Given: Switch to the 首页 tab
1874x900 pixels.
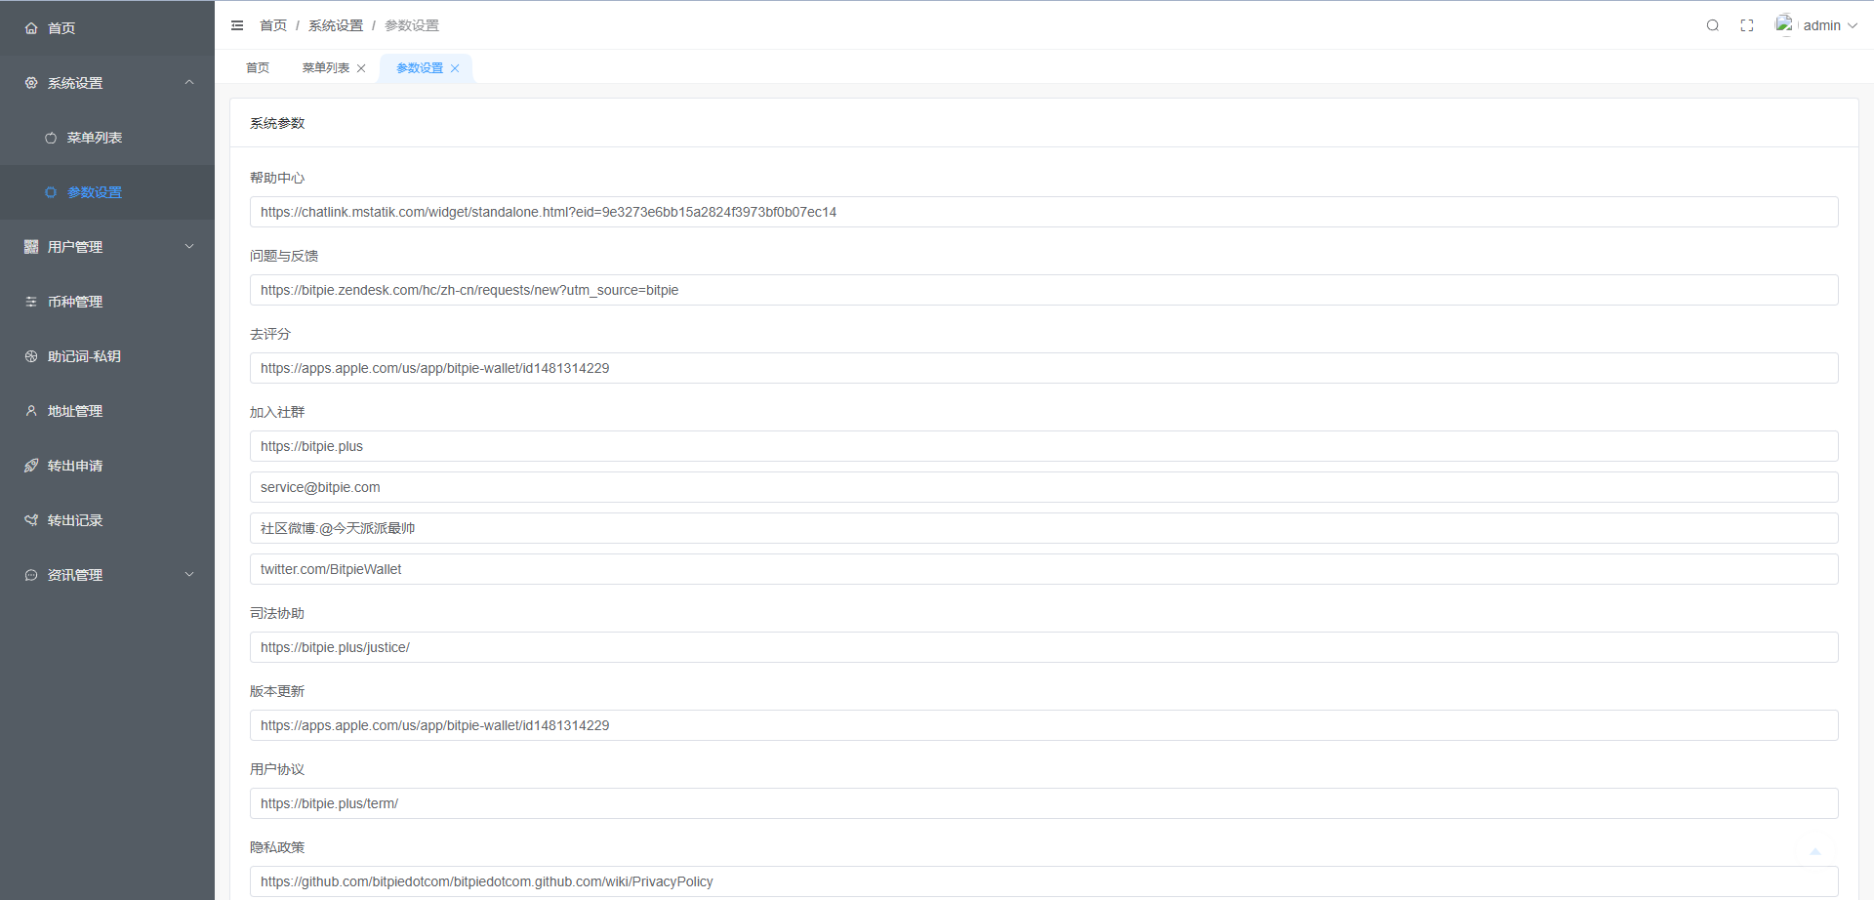Looking at the screenshot, I should click(x=258, y=68).
